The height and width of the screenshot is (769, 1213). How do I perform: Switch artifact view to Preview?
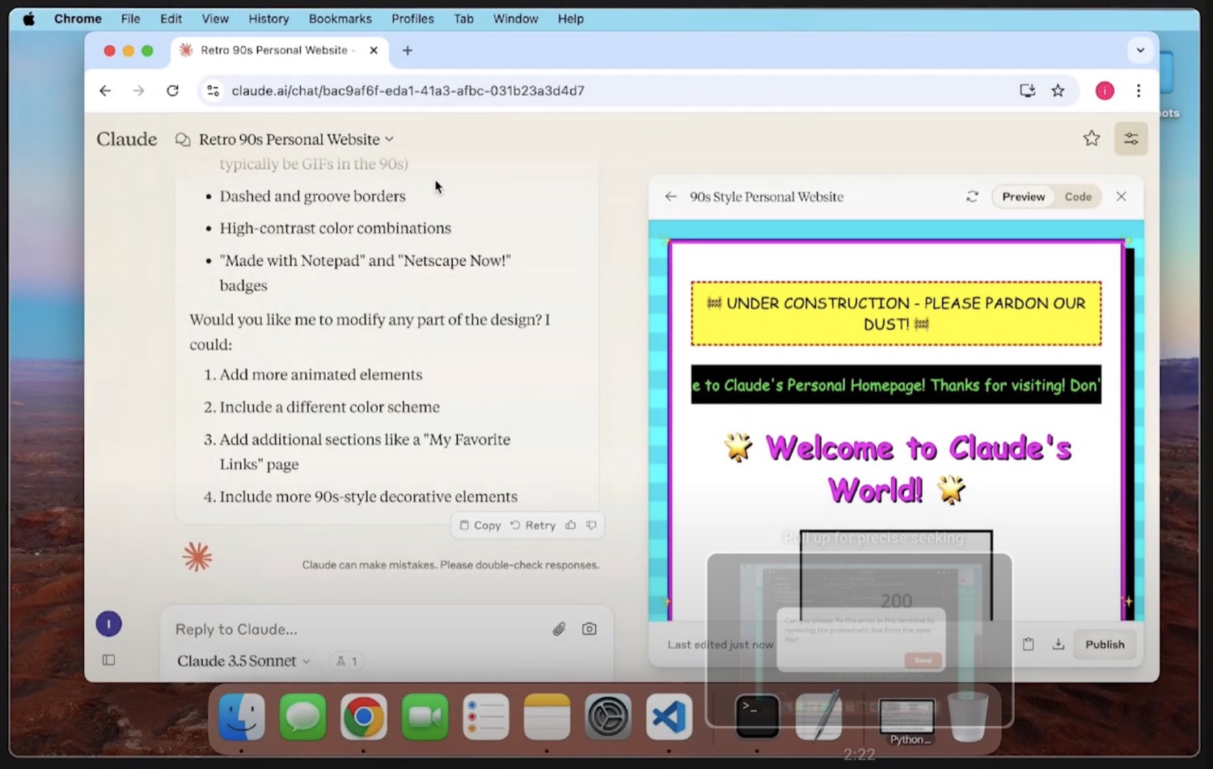pyautogui.click(x=1023, y=196)
